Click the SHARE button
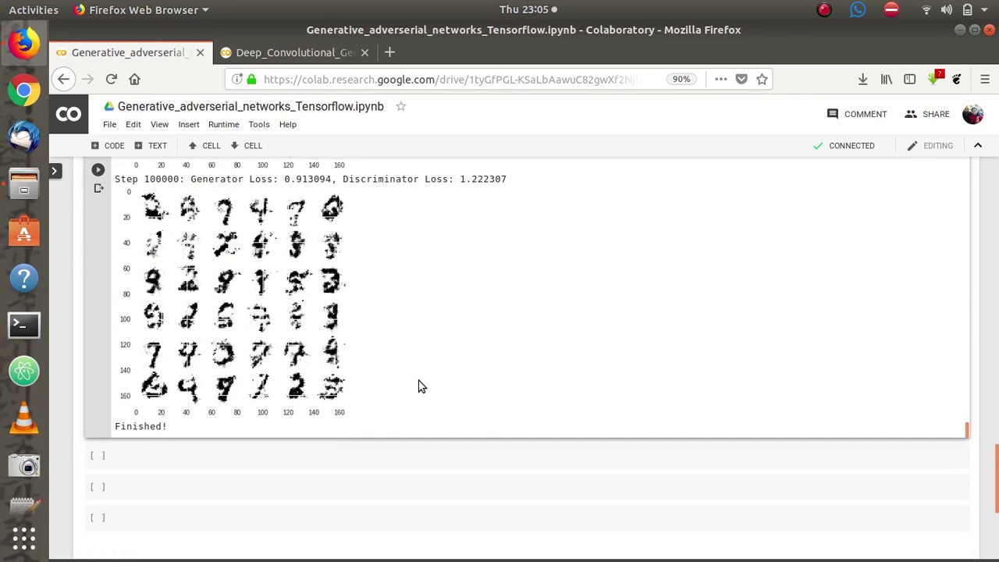Image resolution: width=999 pixels, height=562 pixels. tap(927, 114)
